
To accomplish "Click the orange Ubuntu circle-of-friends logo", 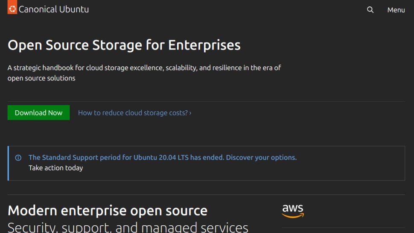I will pyautogui.click(x=12, y=9).
